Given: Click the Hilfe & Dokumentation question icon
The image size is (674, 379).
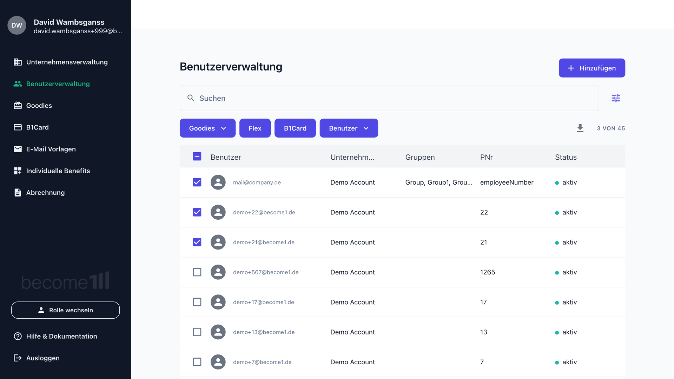Looking at the screenshot, I should click(18, 336).
